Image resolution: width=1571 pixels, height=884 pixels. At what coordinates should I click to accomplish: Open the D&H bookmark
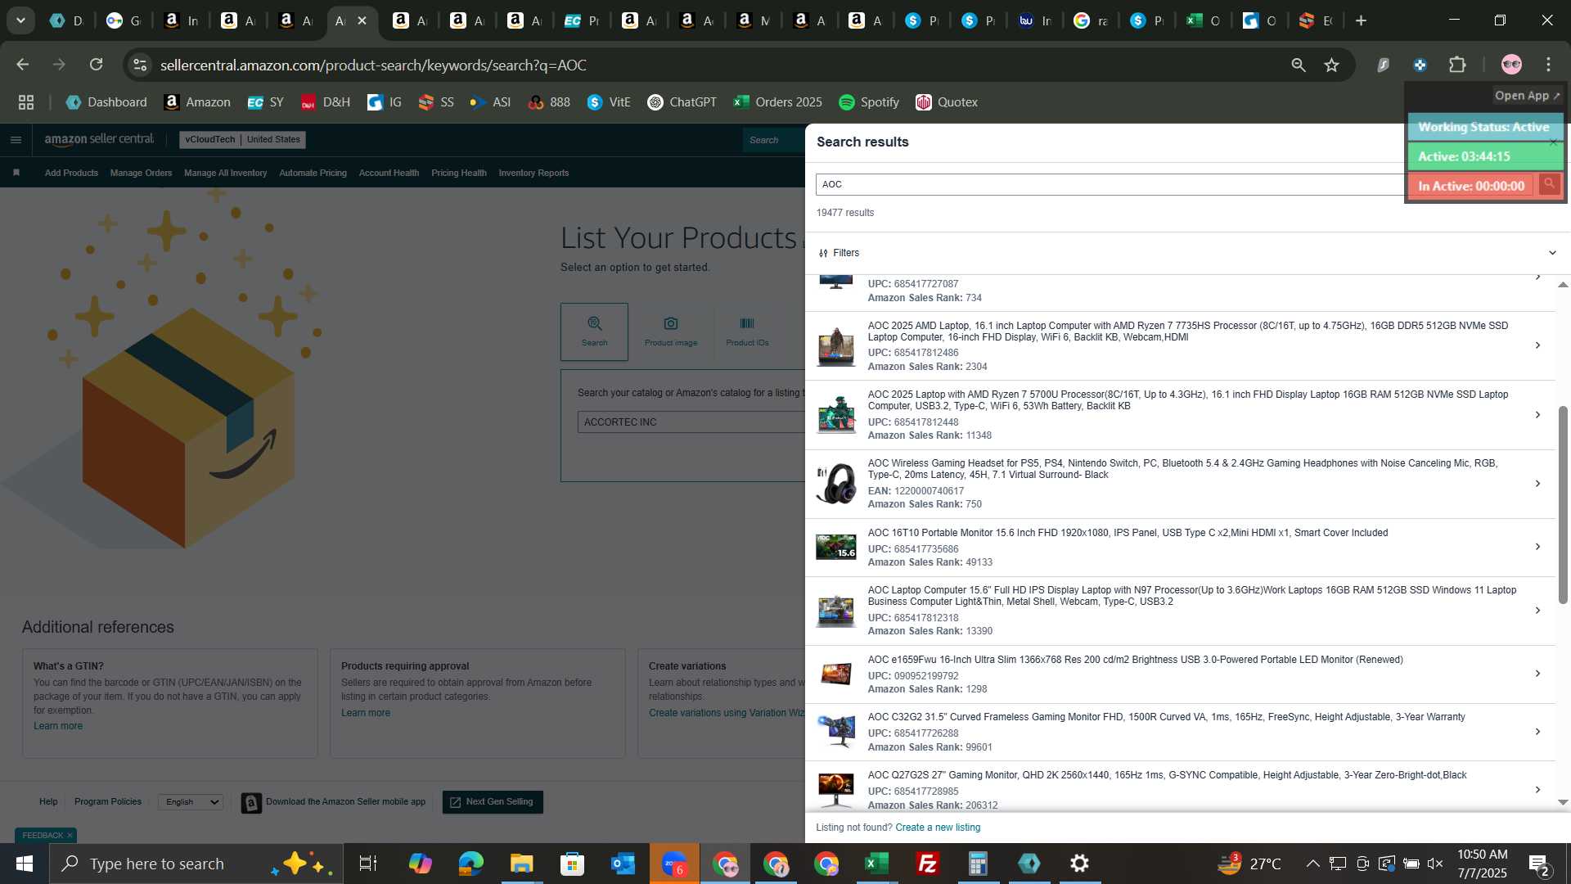(x=325, y=102)
